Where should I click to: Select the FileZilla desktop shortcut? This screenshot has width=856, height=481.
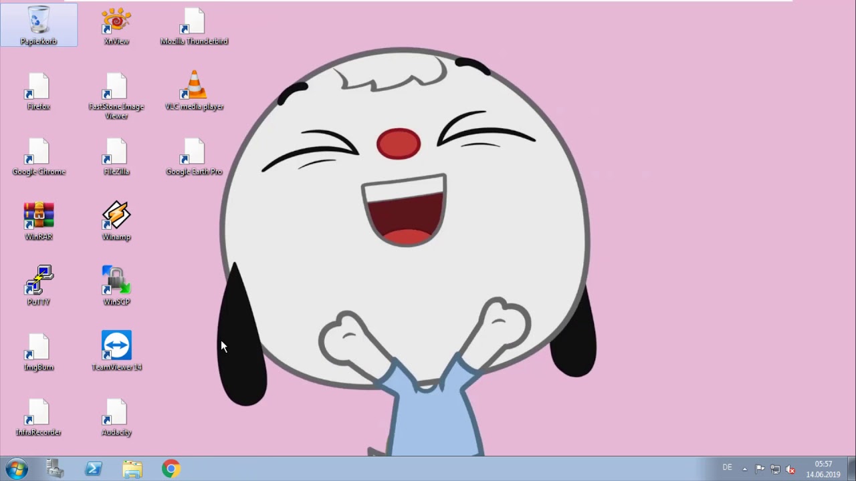point(116,156)
